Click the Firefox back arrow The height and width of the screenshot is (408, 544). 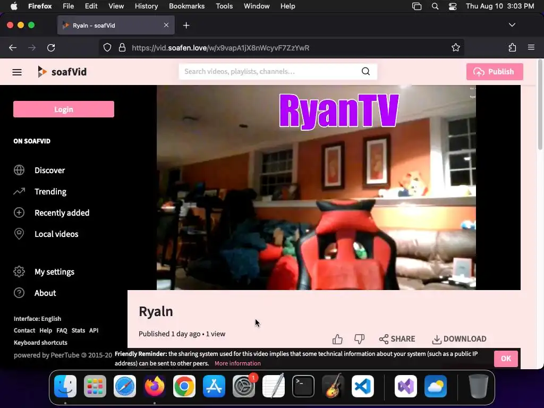pos(13,48)
